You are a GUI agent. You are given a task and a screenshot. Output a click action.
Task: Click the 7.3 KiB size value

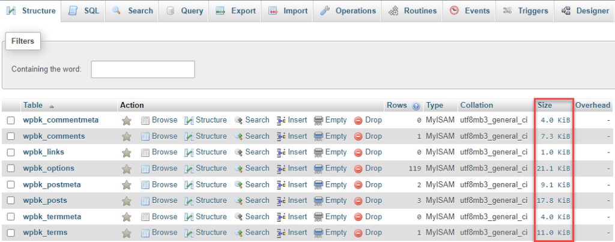pos(556,136)
